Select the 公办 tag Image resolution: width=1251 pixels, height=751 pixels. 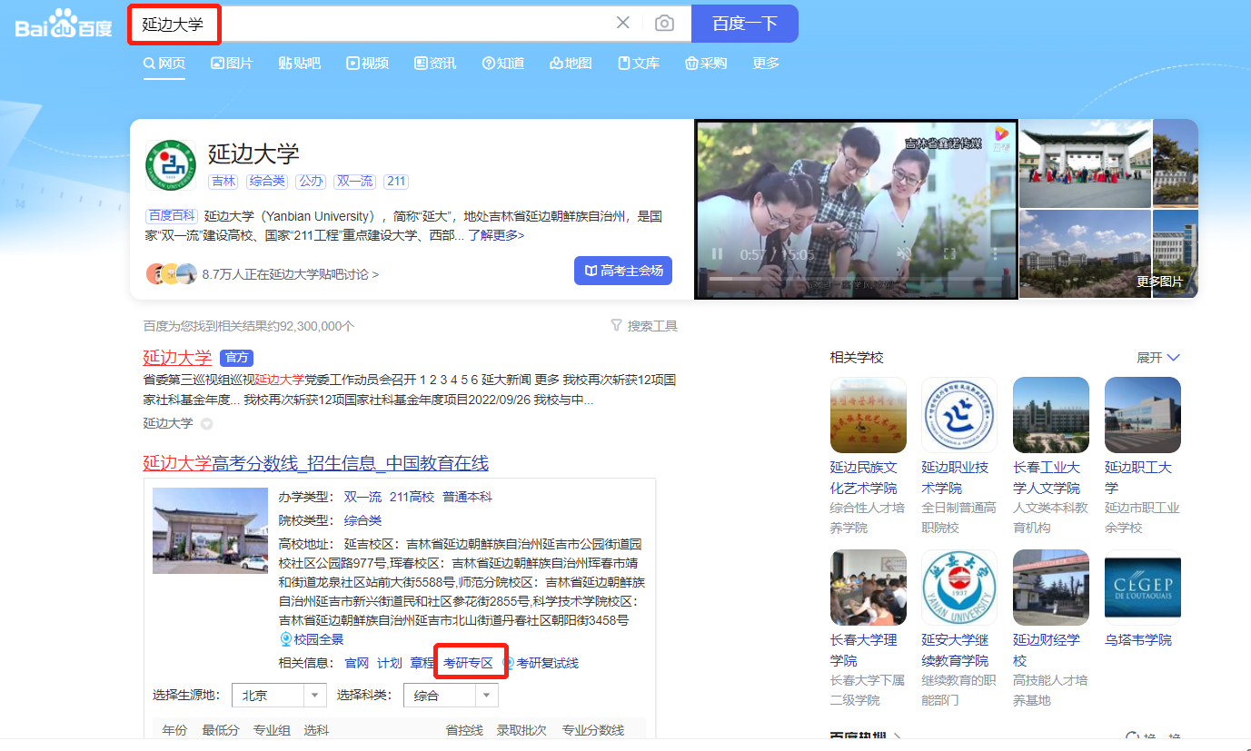coord(311,181)
